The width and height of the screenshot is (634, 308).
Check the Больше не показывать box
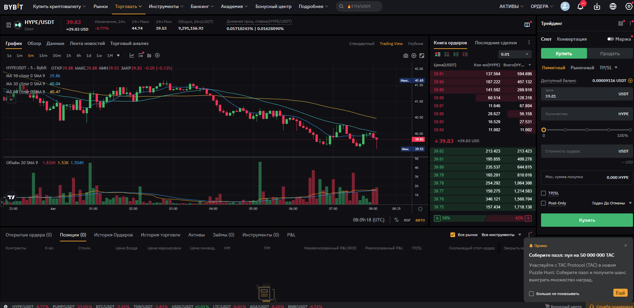point(531,294)
